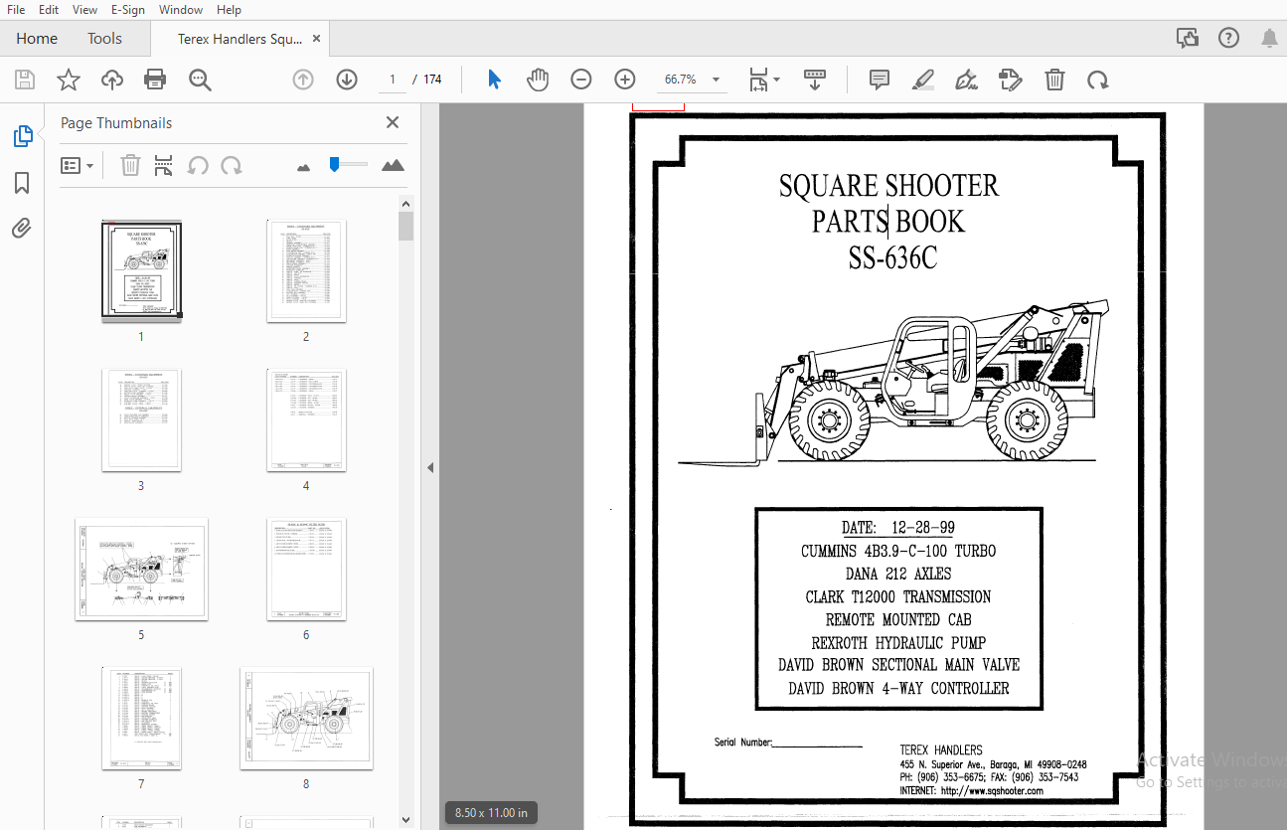
Task: Open the share comments icon top right
Action: 1187,39
